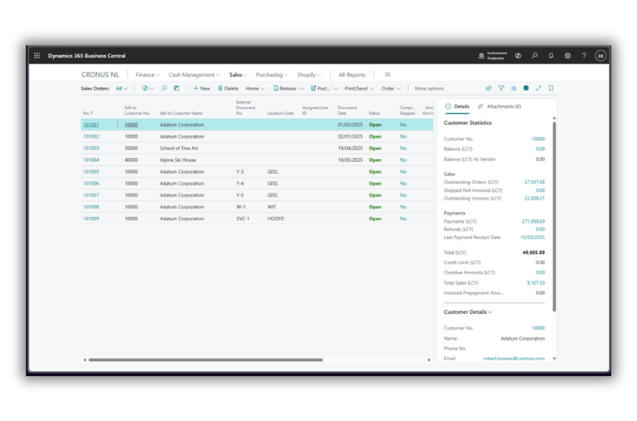This screenshot has height=421, width=637.
Task: Click the Environment Production indicator icon
Action: tap(481, 56)
